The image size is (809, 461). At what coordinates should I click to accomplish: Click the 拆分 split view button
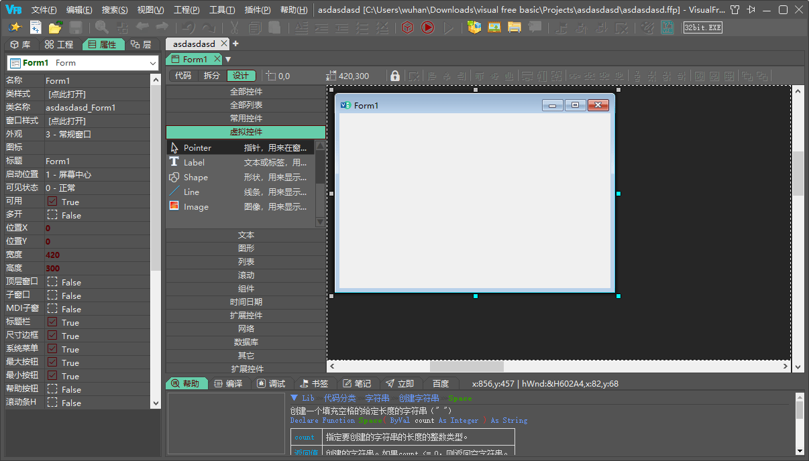(211, 76)
